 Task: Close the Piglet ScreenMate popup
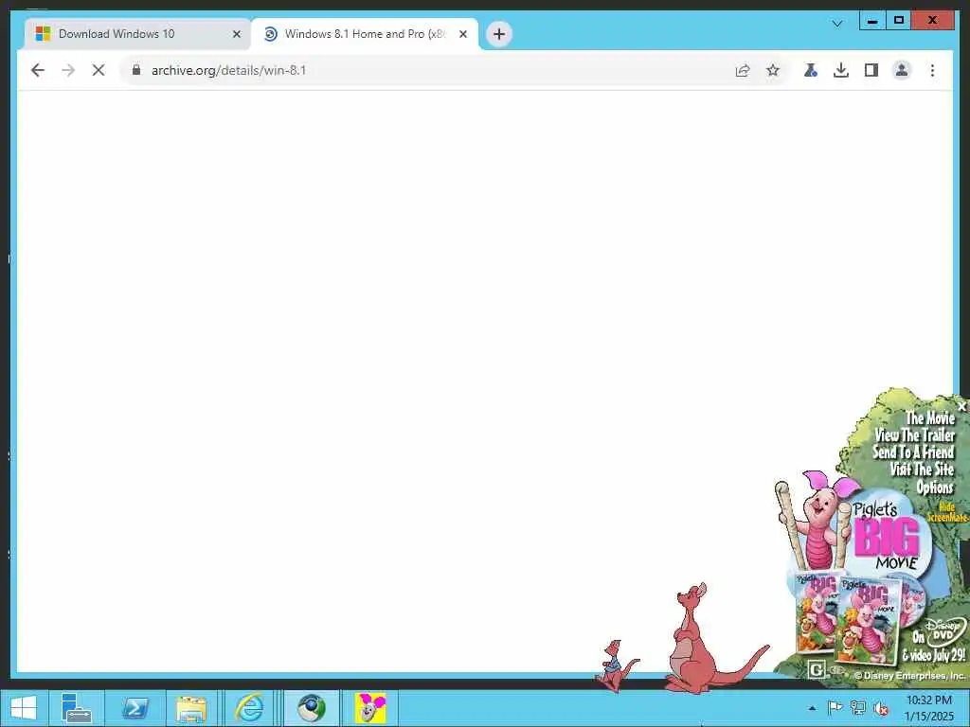tap(961, 407)
